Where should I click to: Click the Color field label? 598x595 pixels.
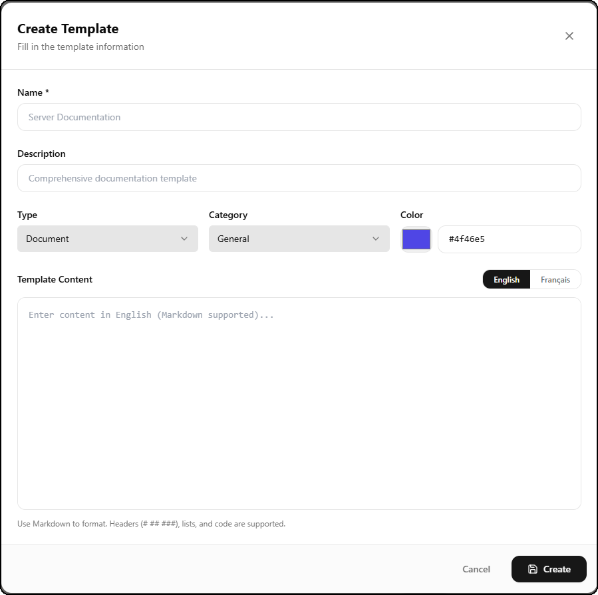[412, 215]
